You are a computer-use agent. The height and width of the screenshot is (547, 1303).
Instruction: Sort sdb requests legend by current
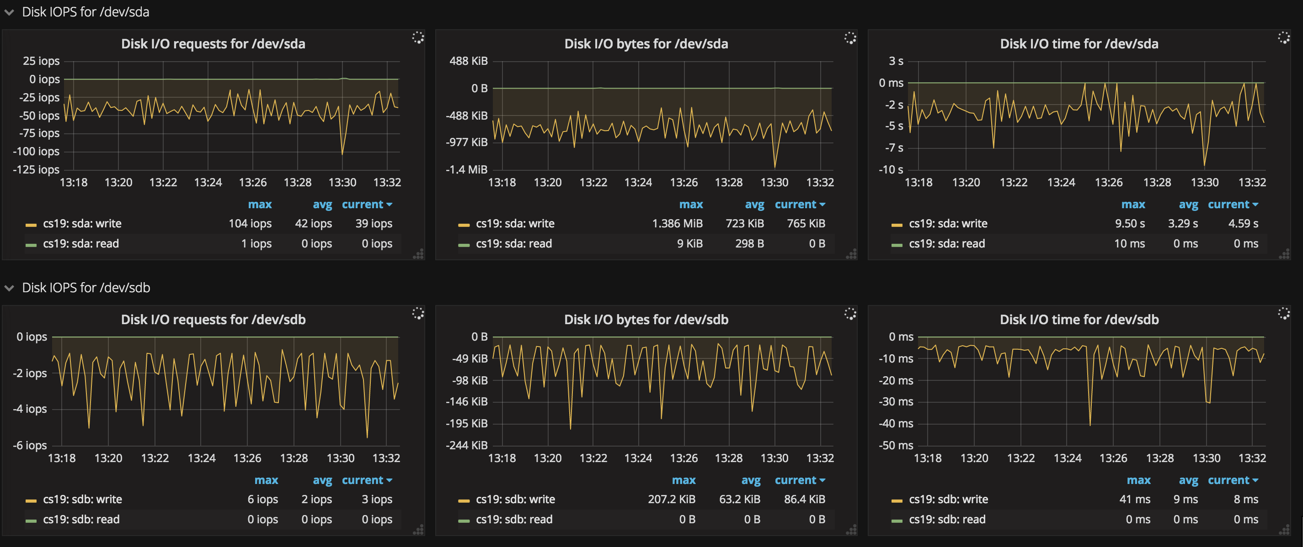pos(367,480)
